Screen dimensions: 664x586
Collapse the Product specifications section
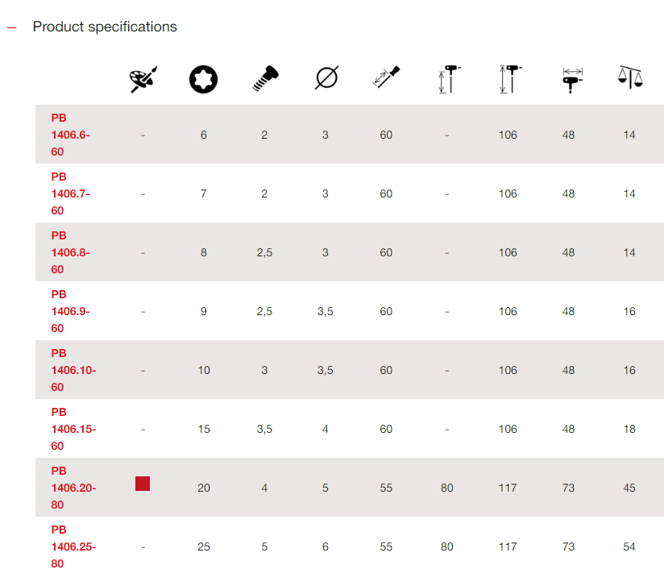point(11,27)
